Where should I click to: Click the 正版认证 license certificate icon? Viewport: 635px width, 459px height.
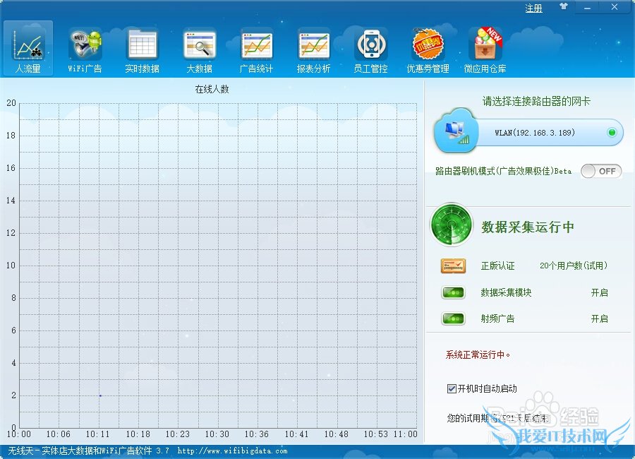pos(453,266)
